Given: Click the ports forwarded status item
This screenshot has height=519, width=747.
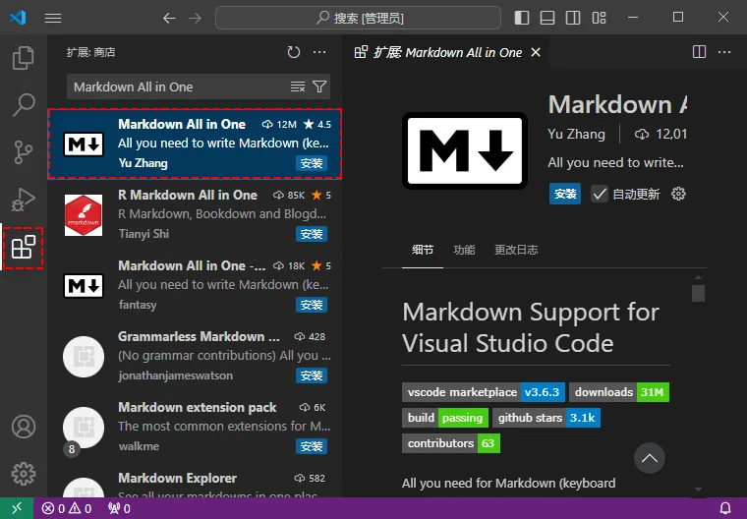Looking at the screenshot, I should pos(120,508).
